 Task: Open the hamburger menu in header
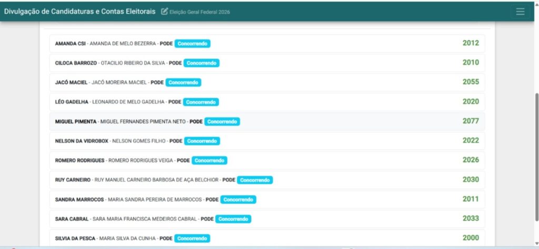pyautogui.click(x=520, y=12)
